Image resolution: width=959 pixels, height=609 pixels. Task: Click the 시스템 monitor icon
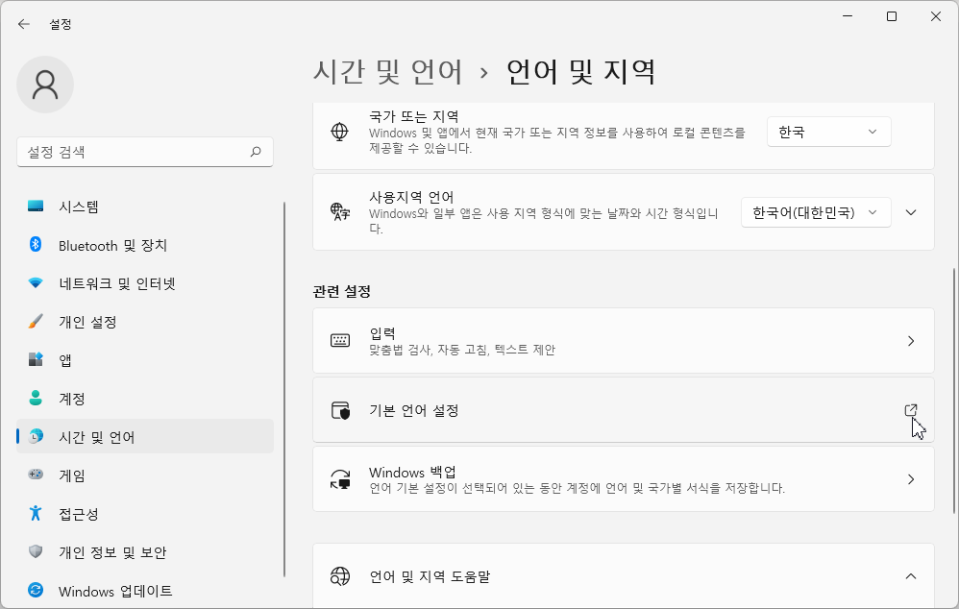tap(36, 207)
